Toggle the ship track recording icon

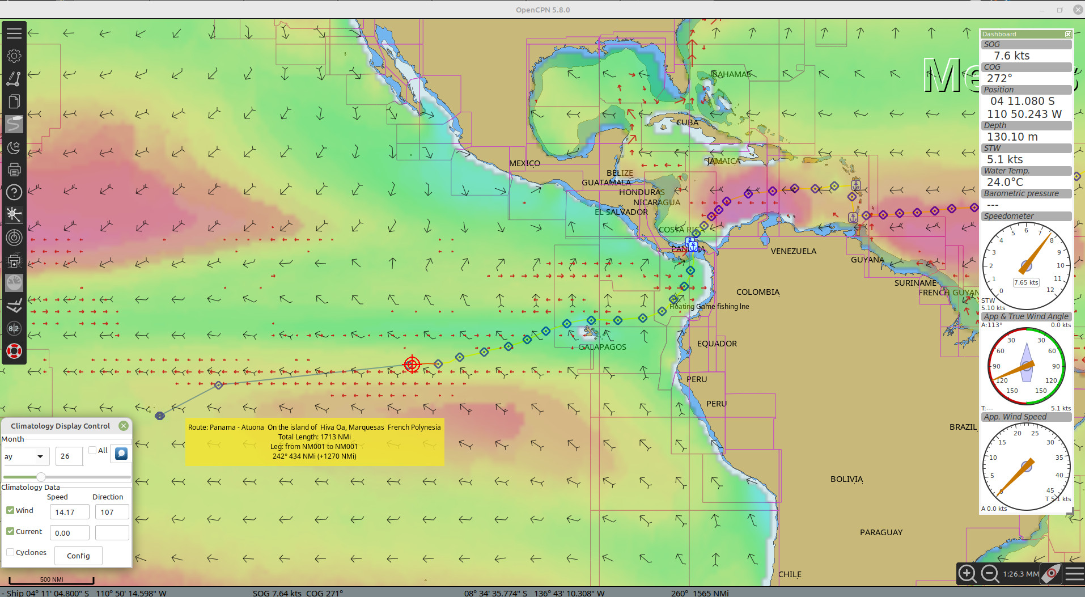(14, 124)
